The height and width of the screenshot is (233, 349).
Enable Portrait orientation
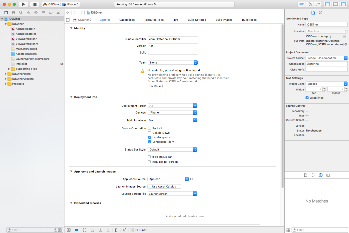click(150, 128)
